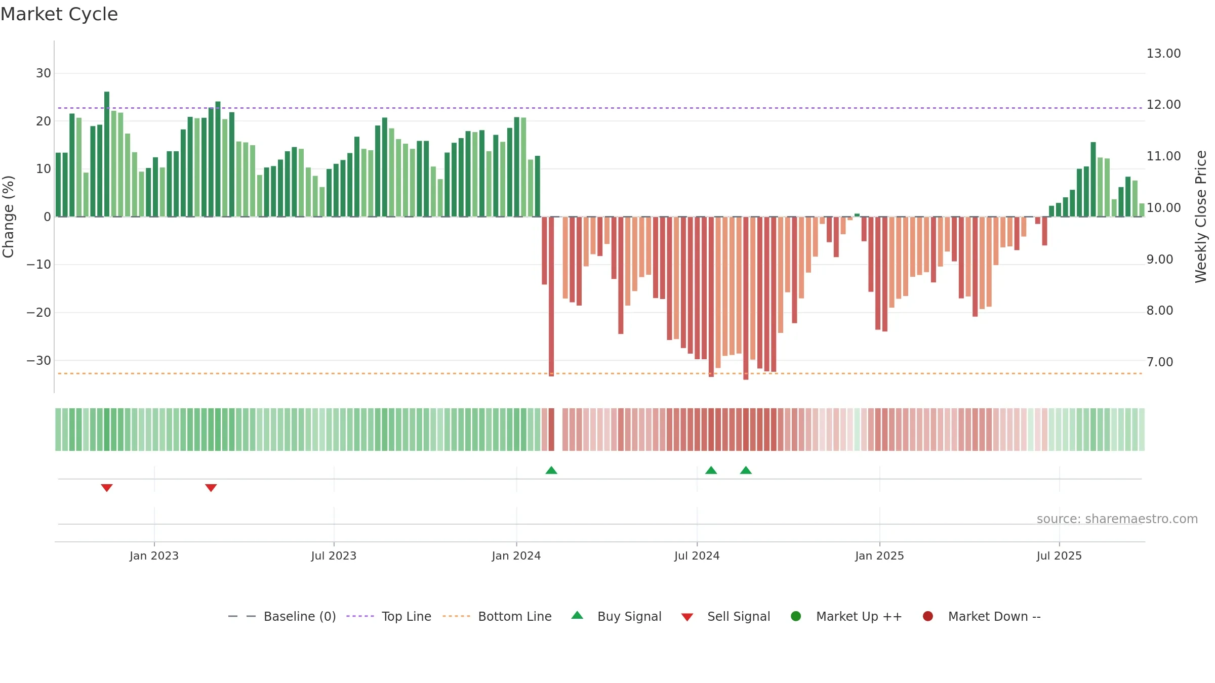Screen dimensions: 1215x683
Task: Select the buy signal just after Jul 2024
Action: pos(711,471)
